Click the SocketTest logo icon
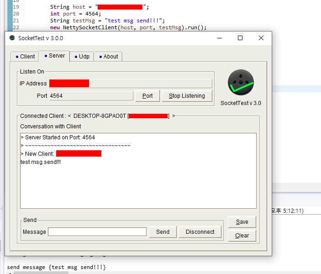The height and width of the screenshot is (274, 321). coord(241,82)
